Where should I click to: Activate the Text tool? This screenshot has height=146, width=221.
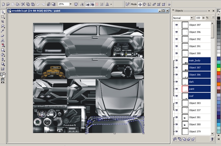3,40
